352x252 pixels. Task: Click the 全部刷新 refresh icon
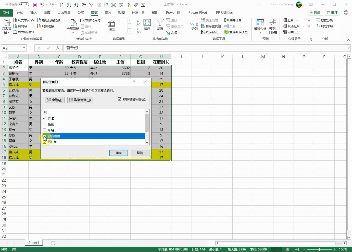pyautogui.click(x=73, y=22)
